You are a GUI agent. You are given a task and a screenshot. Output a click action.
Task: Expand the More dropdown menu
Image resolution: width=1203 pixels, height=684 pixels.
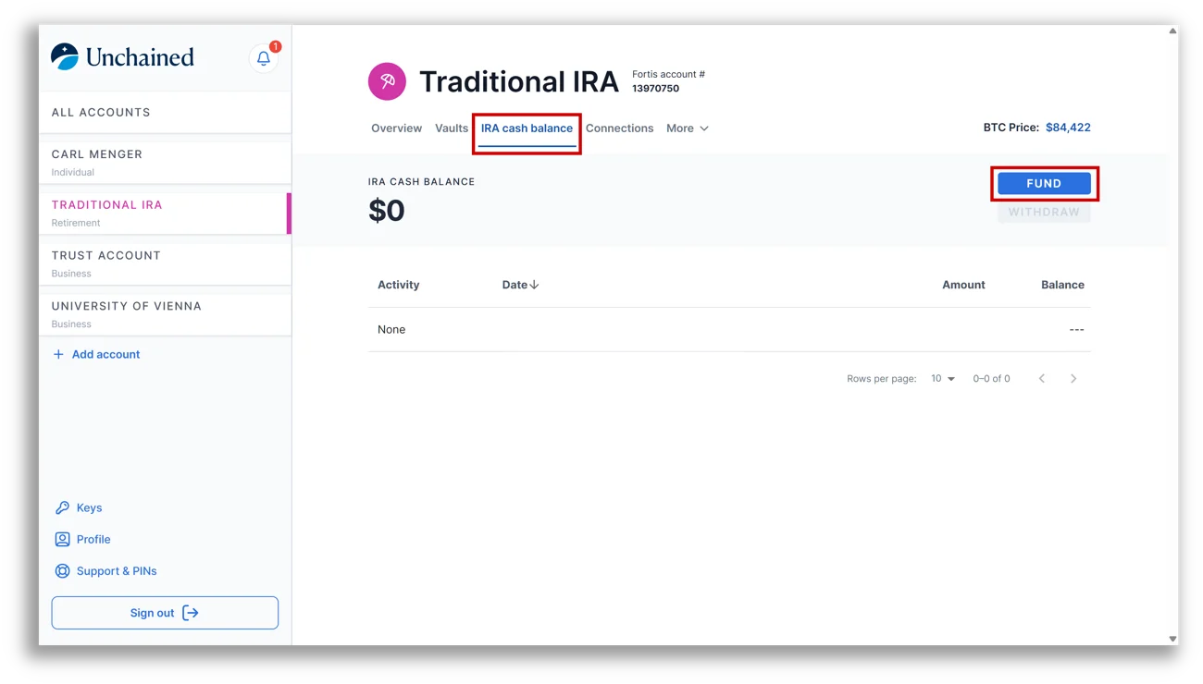click(x=688, y=128)
